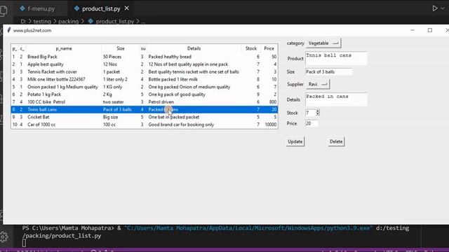Click 'Petrol driven' details cell
Screen dimensions: 449x252
pos(161,101)
